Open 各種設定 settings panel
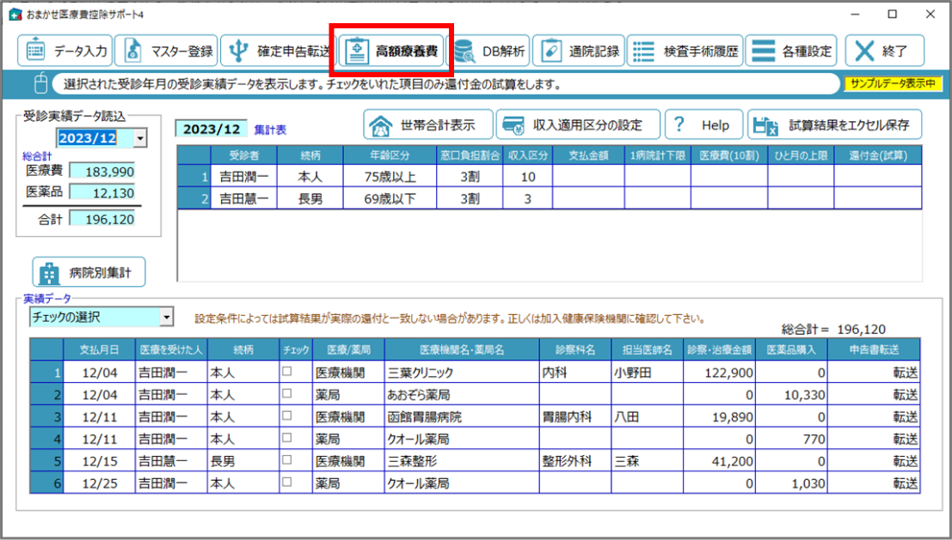The height and width of the screenshot is (540, 952). pos(791,52)
